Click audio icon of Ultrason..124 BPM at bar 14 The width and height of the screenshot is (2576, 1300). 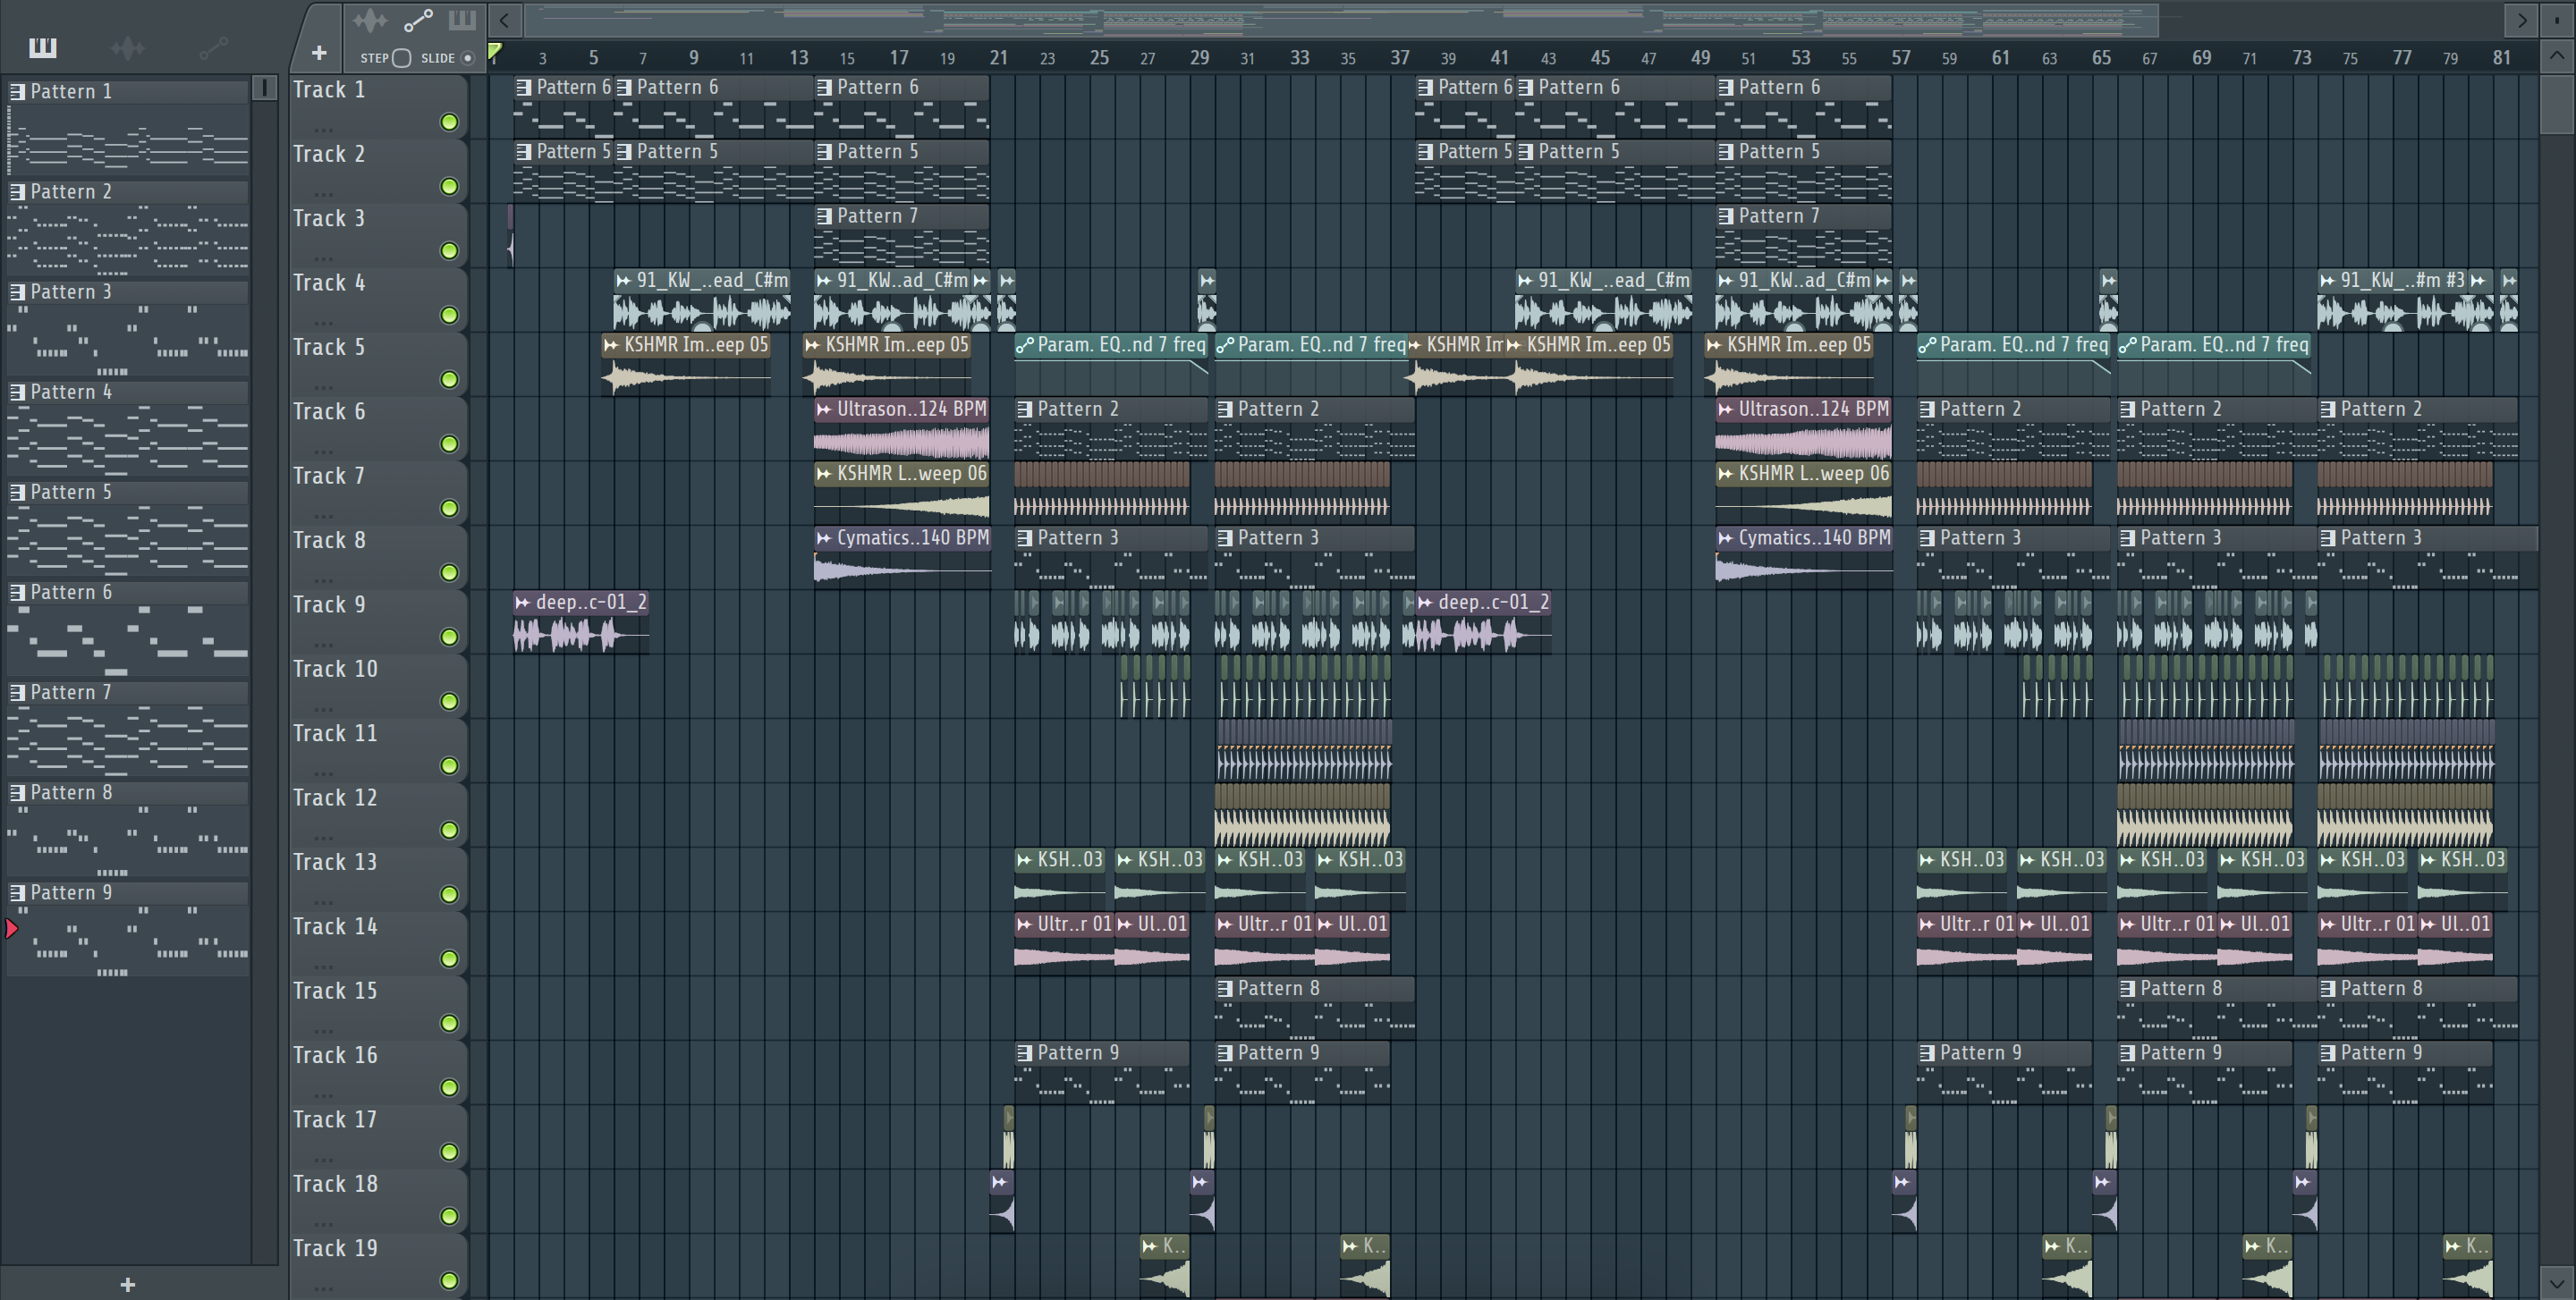pyautogui.click(x=824, y=409)
